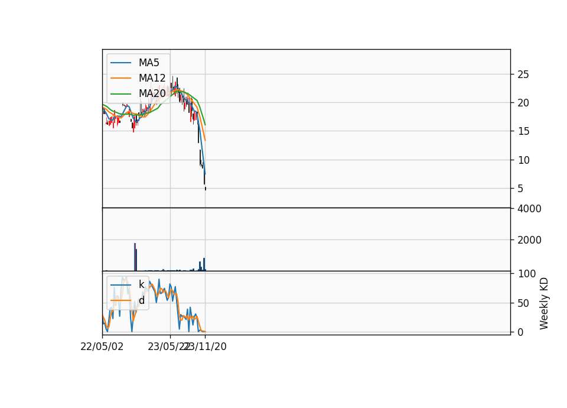This screenshot has width=567, height=408.
Task: Click the orange MA12 legend line sample
Action: (120, 78)
